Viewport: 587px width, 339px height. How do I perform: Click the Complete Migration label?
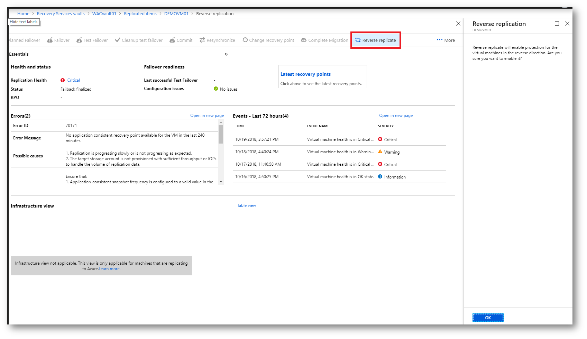[328, 40]
